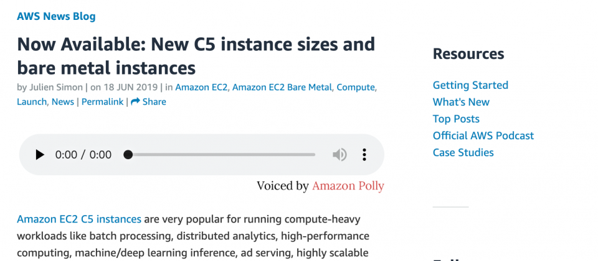Open the AWS News Blog link
Image resolution: width=598 pixels, height=261 pixels.
tap(56, 16)
